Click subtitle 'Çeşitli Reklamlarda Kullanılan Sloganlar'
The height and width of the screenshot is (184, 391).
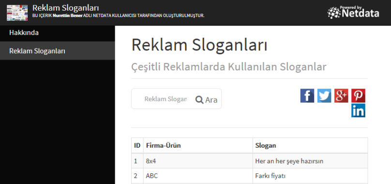tap(229, 67)
